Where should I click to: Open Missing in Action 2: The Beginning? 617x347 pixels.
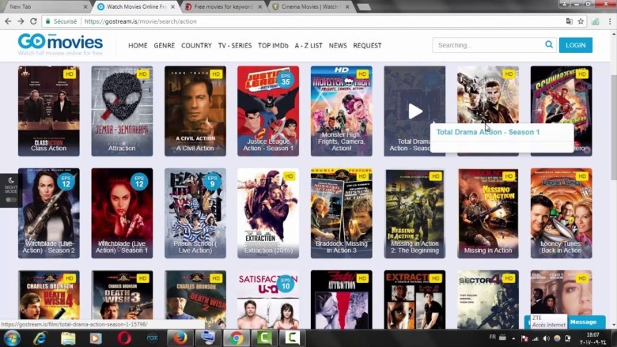[414, 213]
